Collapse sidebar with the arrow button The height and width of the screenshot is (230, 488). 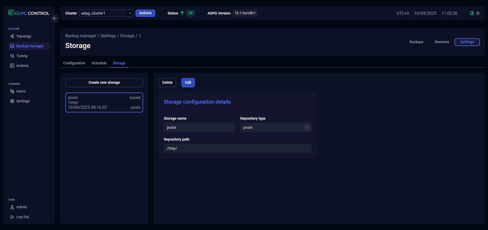tap(55, 18)
